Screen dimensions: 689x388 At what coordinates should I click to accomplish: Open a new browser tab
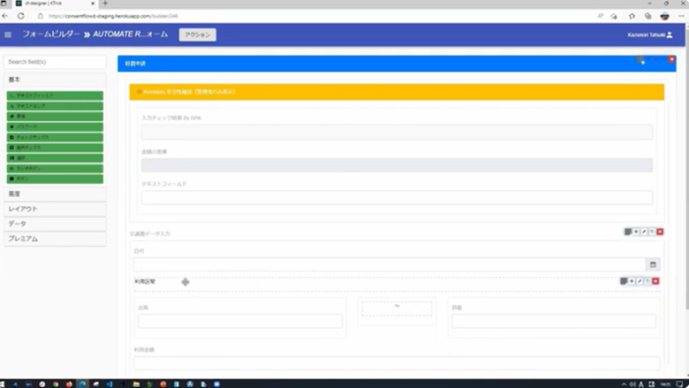click(105, 4)
